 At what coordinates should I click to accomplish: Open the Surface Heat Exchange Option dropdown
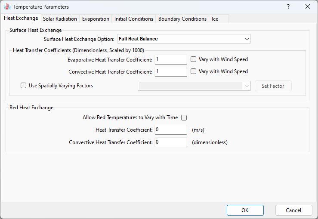click(x=184, y=39)
